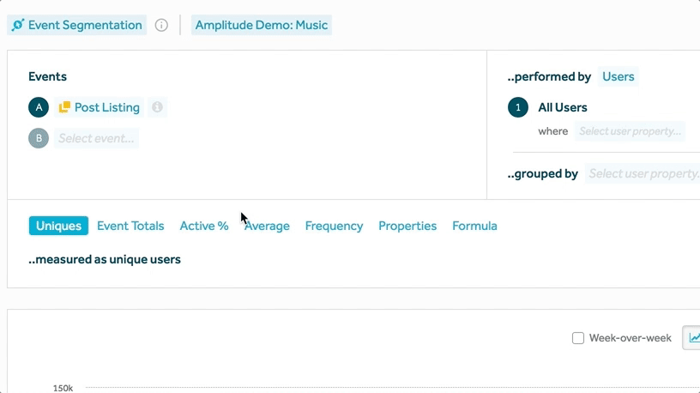Switch to the Event Totals tab
Image resolution: width=700 pixels, height=393 pixels.
tap(130, 226)
